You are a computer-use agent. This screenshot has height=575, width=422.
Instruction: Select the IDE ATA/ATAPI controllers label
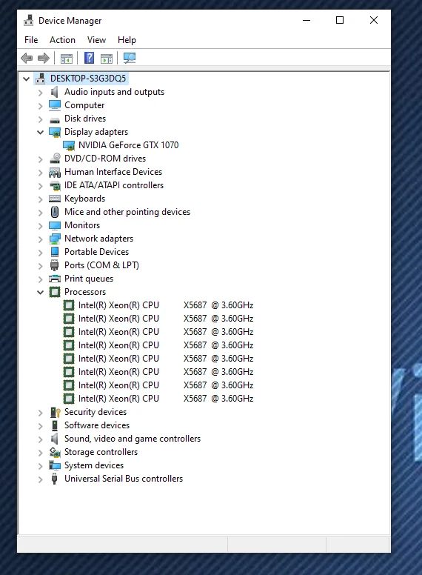114,185
